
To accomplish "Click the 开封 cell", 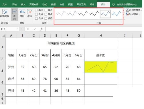I will click(11, 91).
